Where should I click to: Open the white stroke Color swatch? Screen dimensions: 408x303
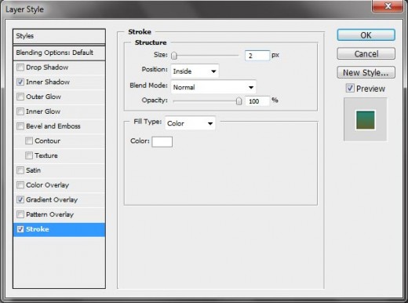(162, 142)
